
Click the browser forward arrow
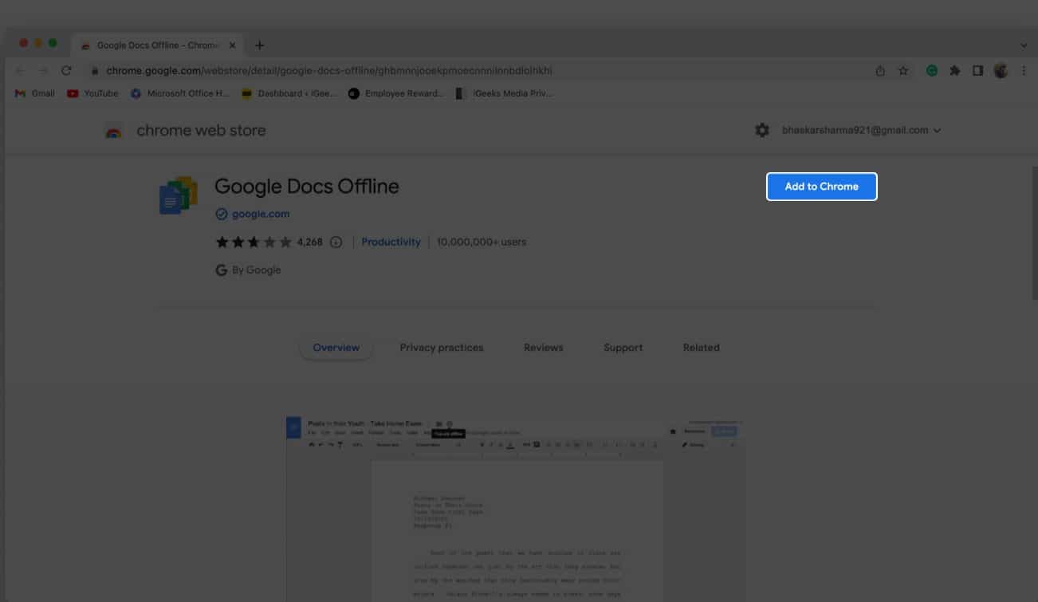point(43,70)
